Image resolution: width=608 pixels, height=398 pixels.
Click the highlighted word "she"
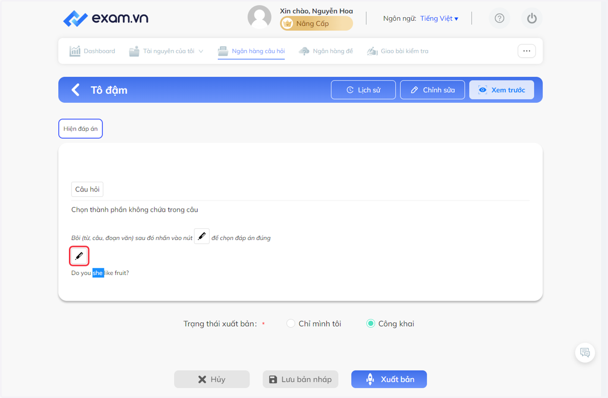pos(98,273)
